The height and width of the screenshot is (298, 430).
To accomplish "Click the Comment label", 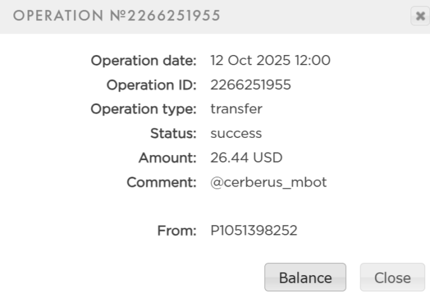I will [162, 182].
